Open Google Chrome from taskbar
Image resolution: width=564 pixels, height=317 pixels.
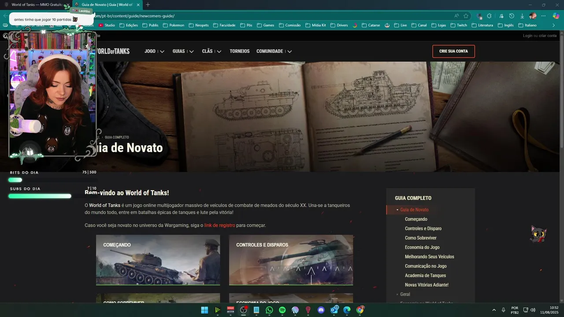click(360, 310)
